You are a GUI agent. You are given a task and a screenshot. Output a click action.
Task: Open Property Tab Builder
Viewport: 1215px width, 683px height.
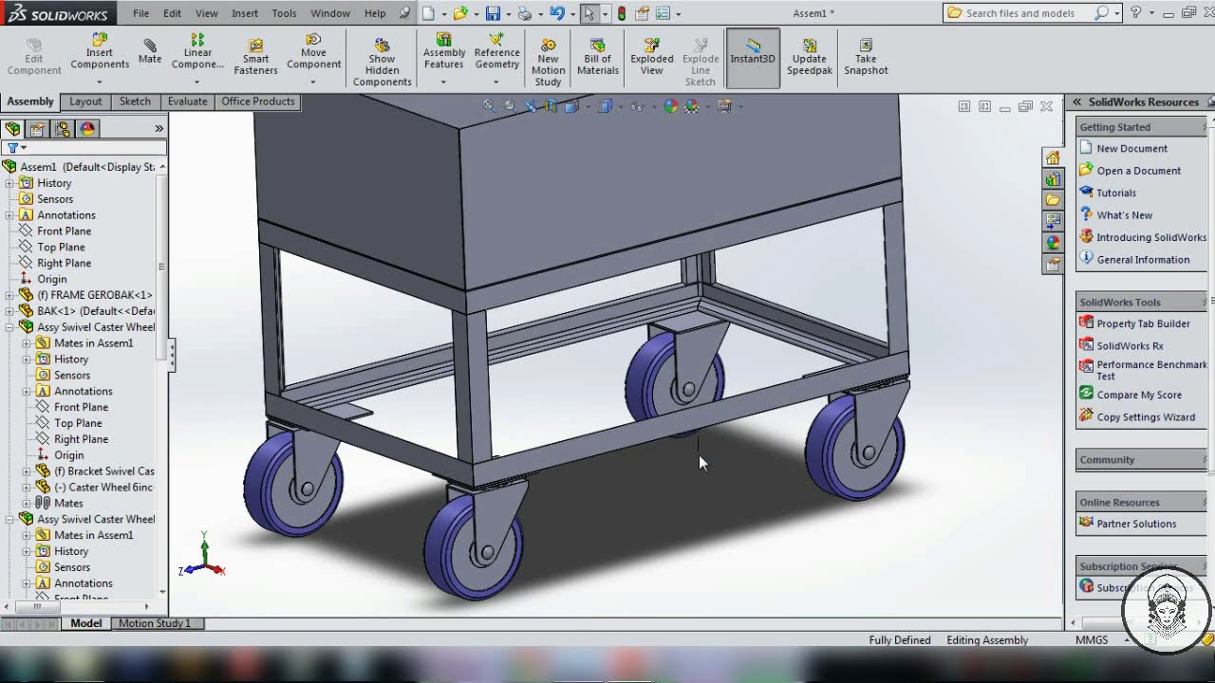pos(1143,323)
